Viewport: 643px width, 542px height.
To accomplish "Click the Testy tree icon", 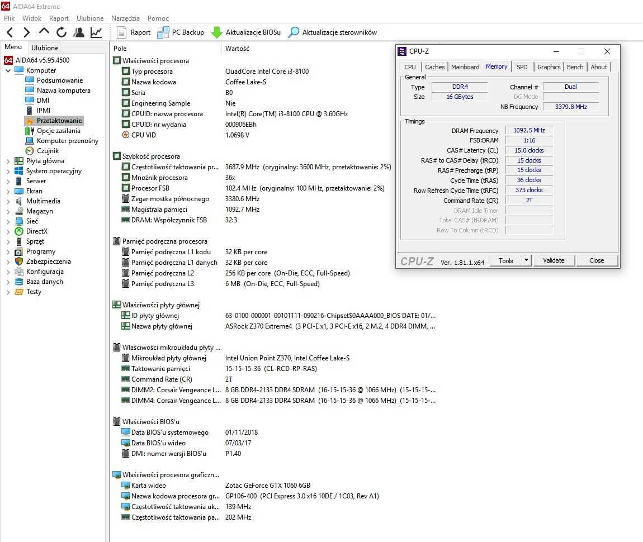I will (19, 292).
